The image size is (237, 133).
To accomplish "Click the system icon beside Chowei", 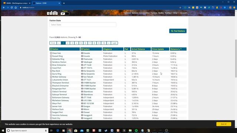I will coord(82,112).
